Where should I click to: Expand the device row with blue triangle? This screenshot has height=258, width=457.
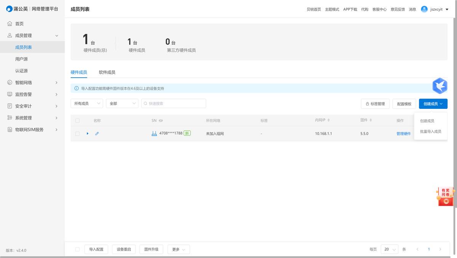[x=88, y=134]
